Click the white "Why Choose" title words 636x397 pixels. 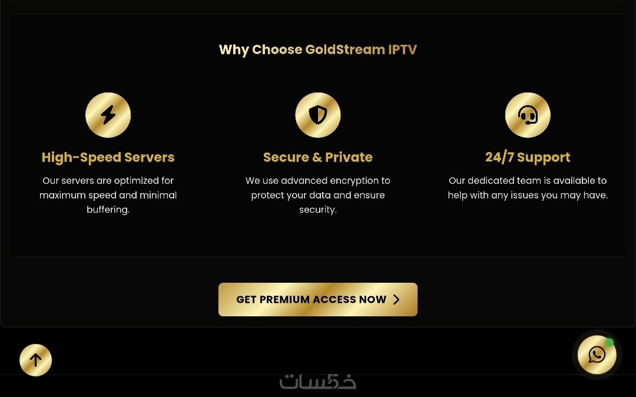[x=260, y=49]
